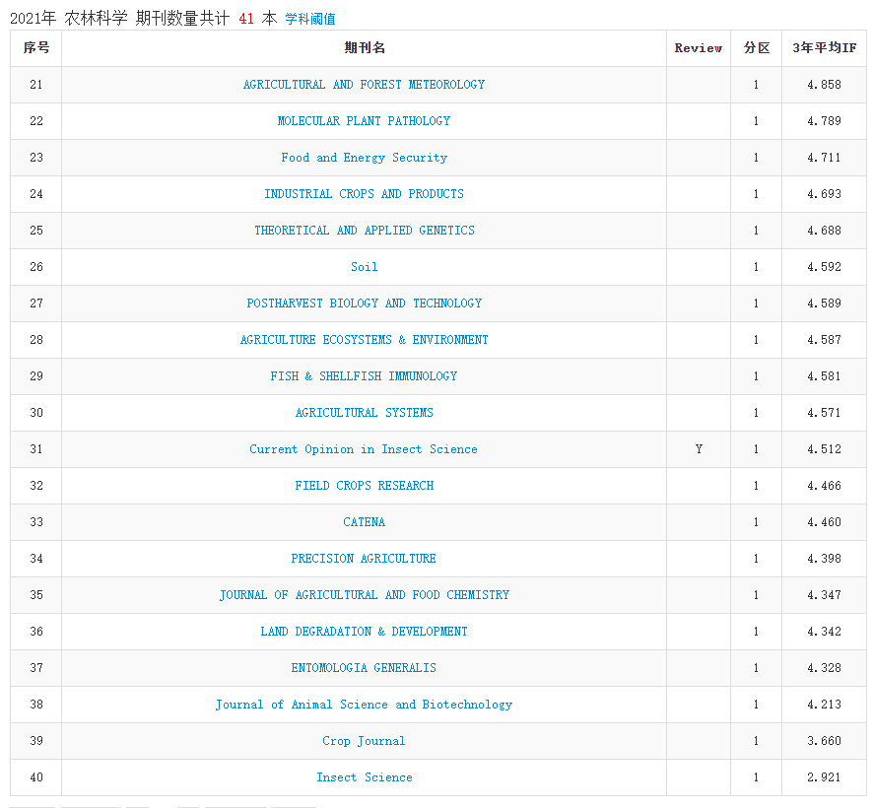Select serial number 26 cell

pyautogui.click(x=36, y=267)
